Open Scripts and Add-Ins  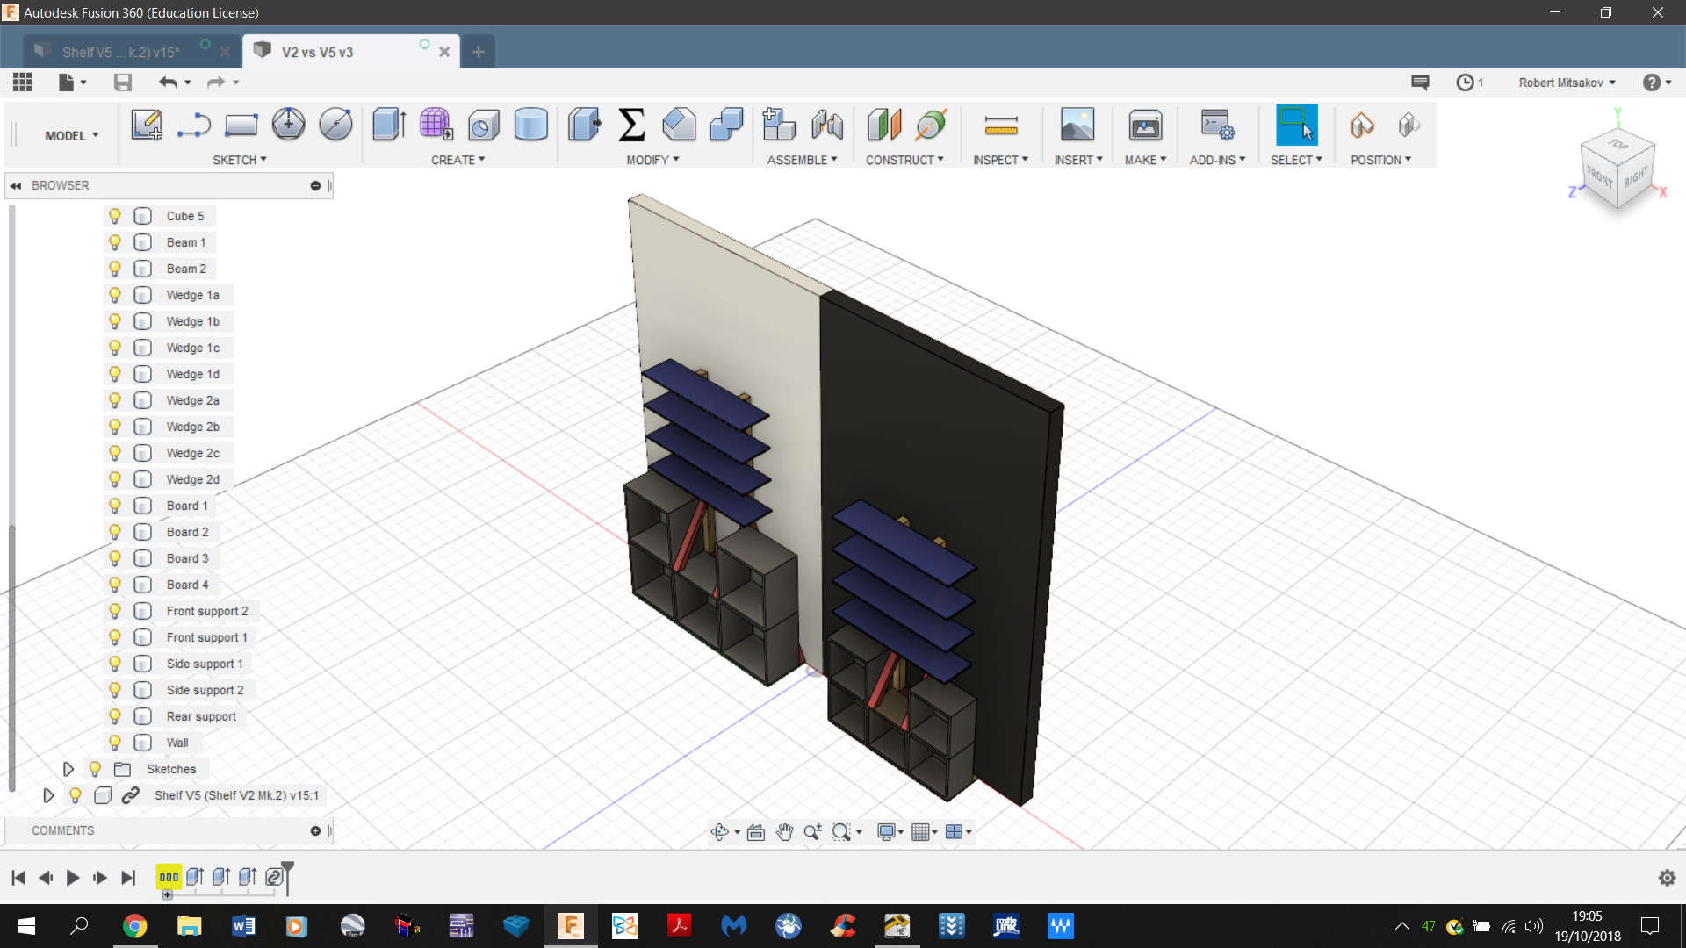point(1217,126)
